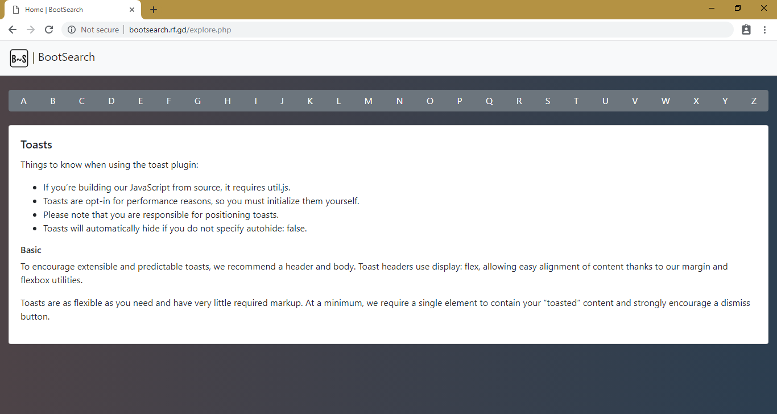Jump to letter Q in the alphabet bar
Image resolution: width=777 pixels, height=414 pixels.
coord(489,101)
